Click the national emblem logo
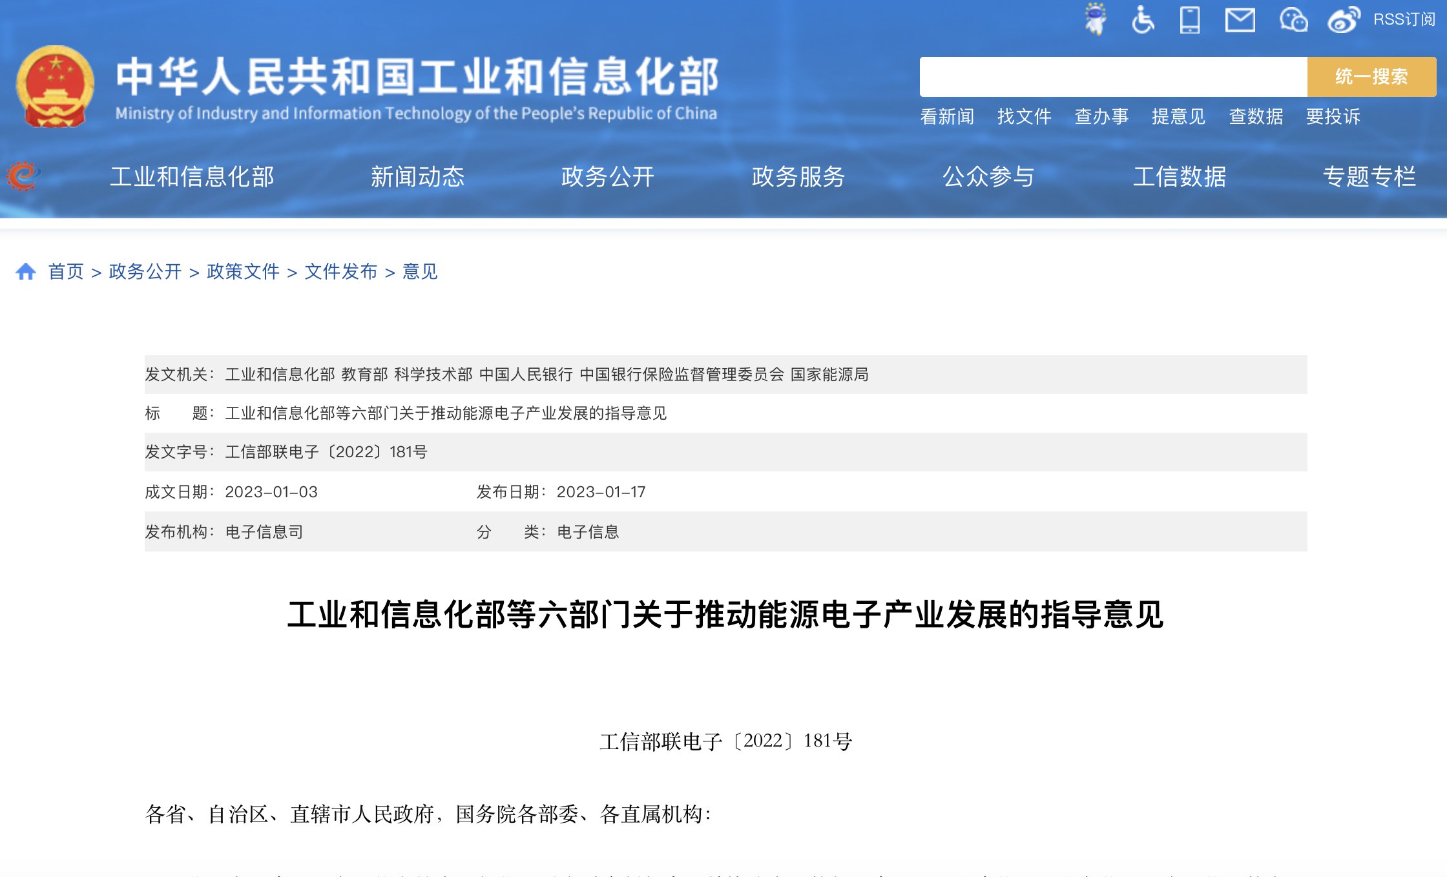Viewport: 1447px width, 877px height. click(x=55, y=87)
